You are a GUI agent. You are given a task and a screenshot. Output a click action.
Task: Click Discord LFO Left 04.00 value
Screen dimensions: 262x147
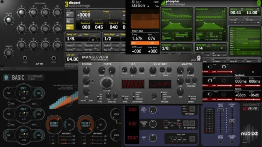[x=73, y=59]
